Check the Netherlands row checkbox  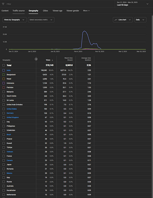[x=4, y=194]
